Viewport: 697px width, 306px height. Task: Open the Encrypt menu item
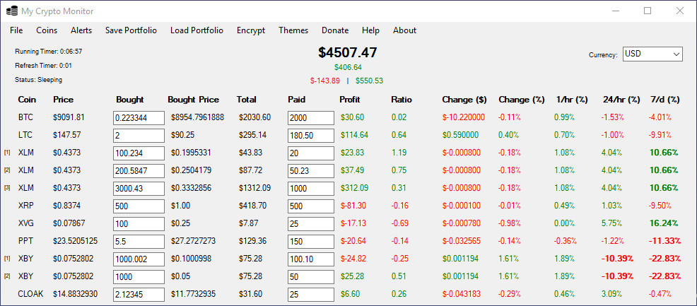[251, 30]
